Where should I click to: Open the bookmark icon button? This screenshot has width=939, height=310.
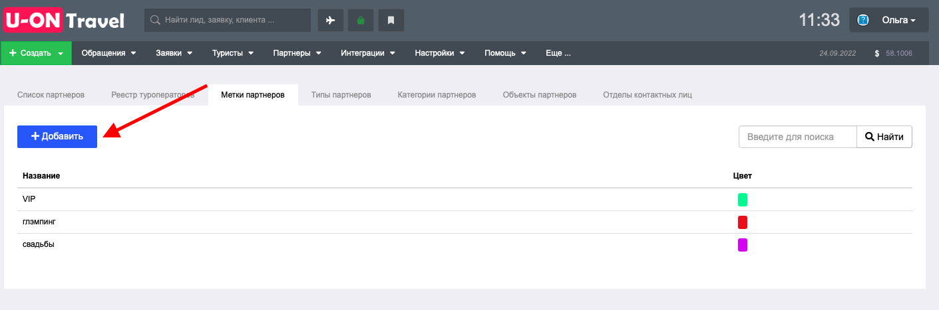(391, 20)
